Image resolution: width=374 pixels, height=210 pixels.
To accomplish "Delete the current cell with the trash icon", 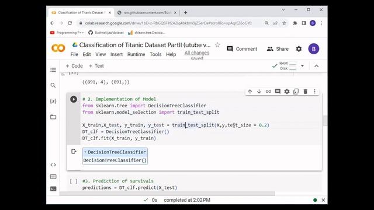I will pyautogui.click(x=305, y=92).
